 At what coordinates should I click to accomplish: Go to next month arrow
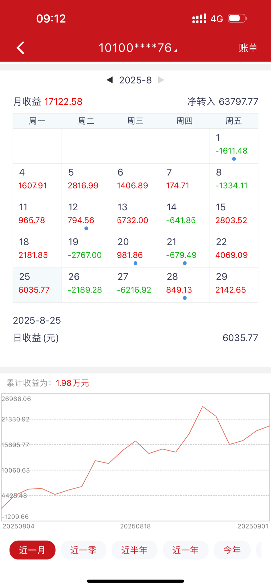[161, 80]
